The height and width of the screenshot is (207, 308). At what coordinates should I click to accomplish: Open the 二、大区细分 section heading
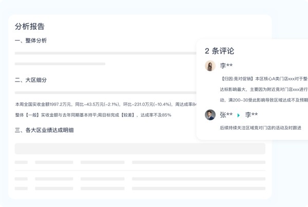(x=31, y=80)
